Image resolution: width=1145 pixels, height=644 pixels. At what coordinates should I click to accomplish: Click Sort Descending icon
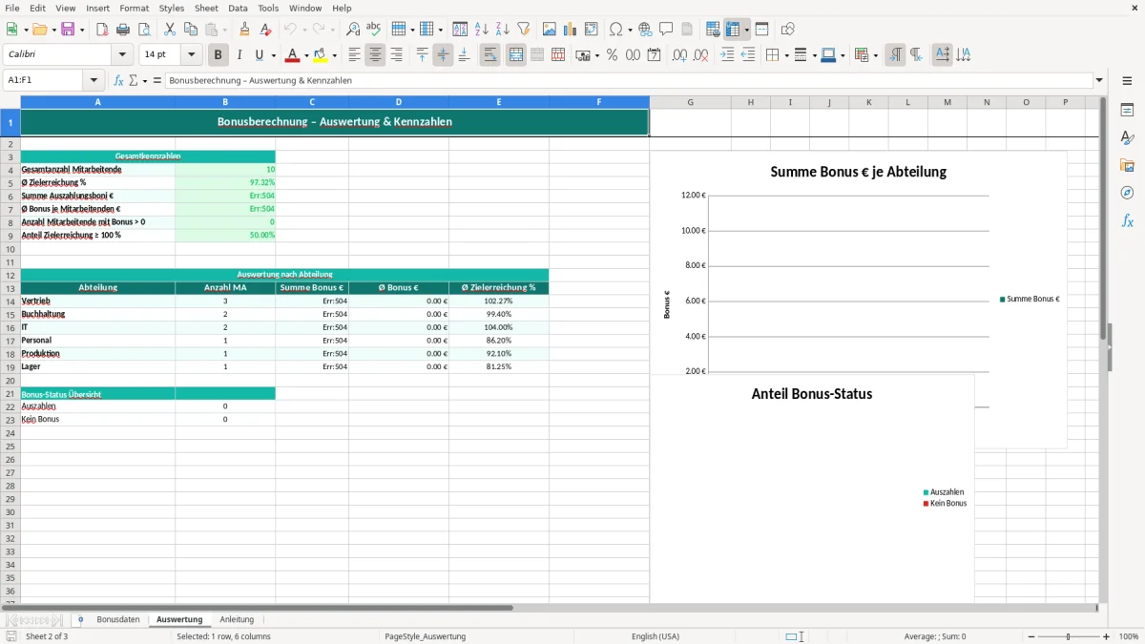502,30
